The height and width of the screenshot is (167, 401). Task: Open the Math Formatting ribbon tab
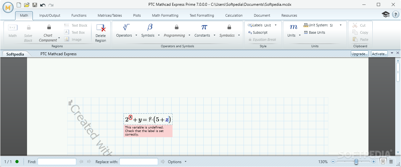pyautogui.click(x=165, y=15)
